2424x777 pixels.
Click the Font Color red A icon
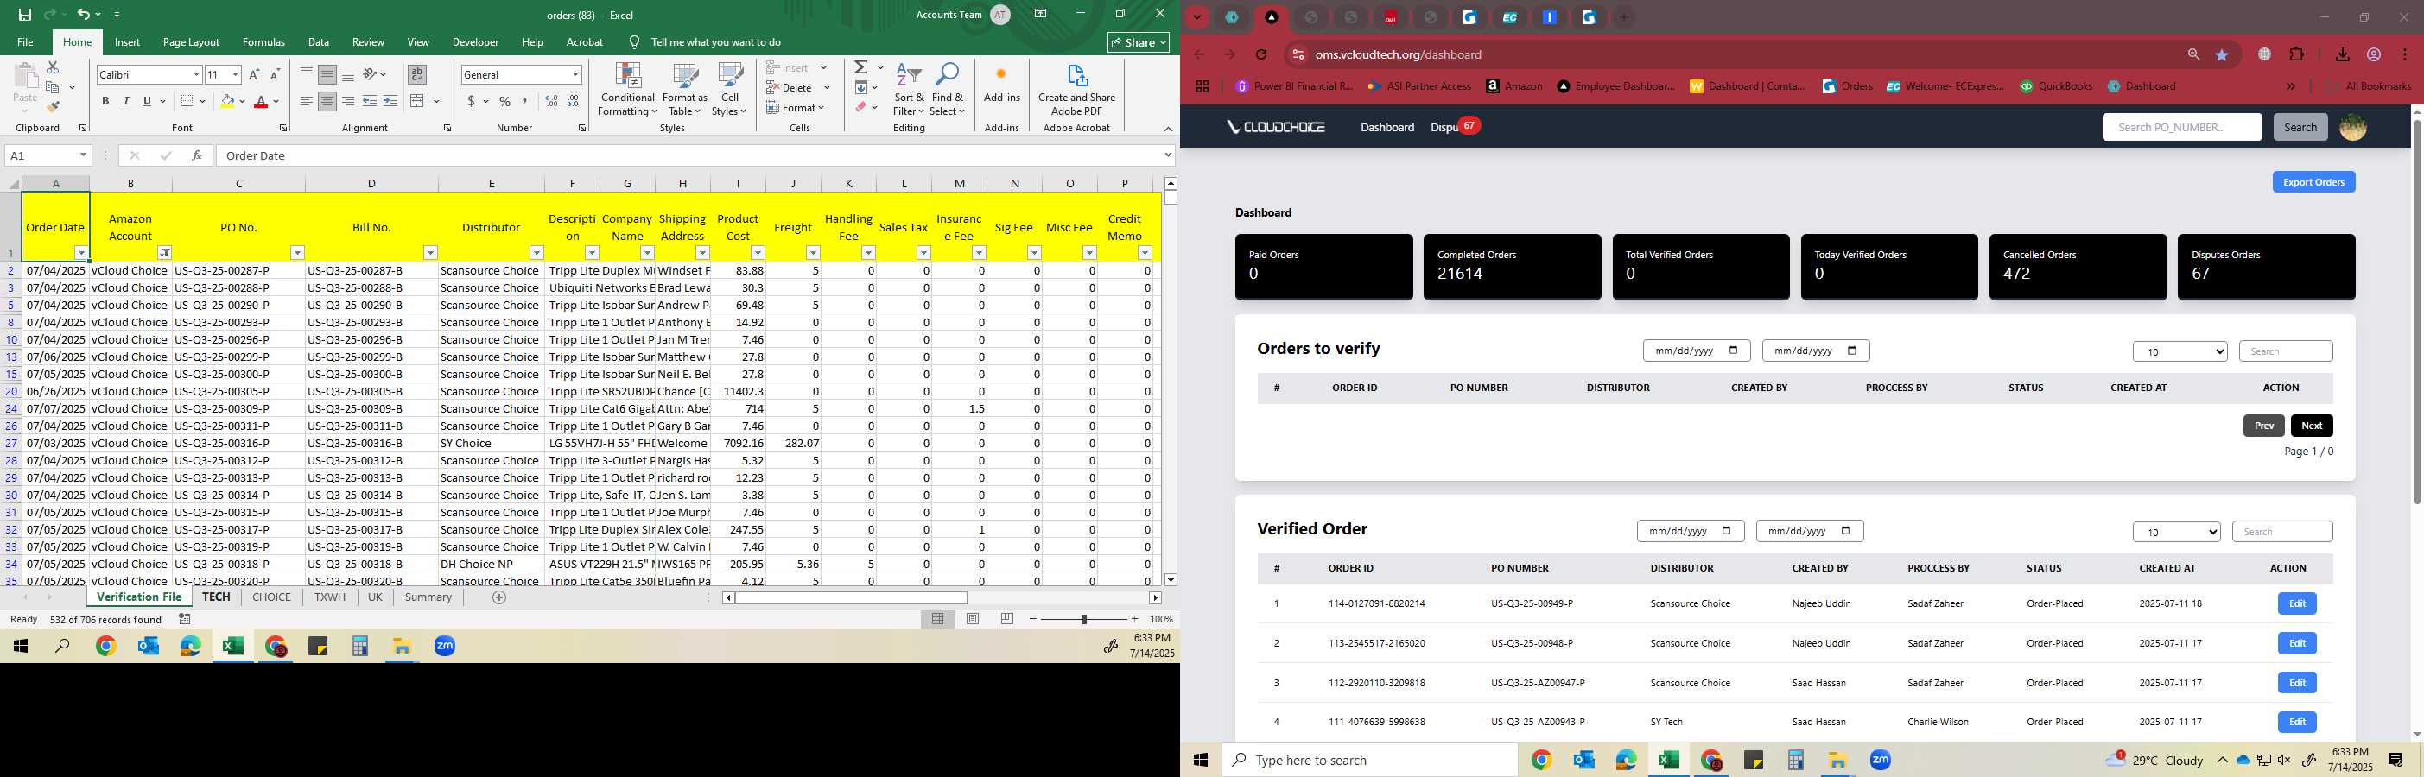point(262,102)
